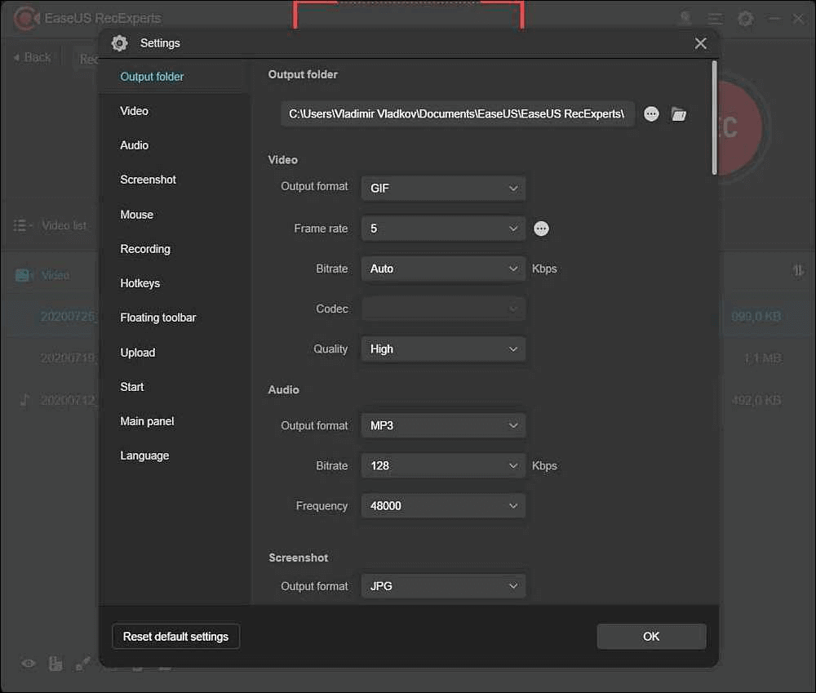Click Reset default settings button

click(176, 636)
